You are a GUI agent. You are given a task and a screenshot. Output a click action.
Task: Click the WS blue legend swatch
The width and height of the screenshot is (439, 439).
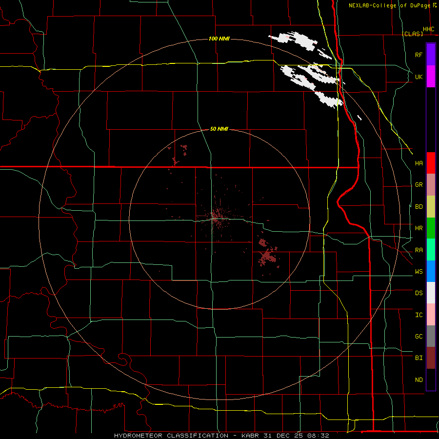(x=431, y=271)
